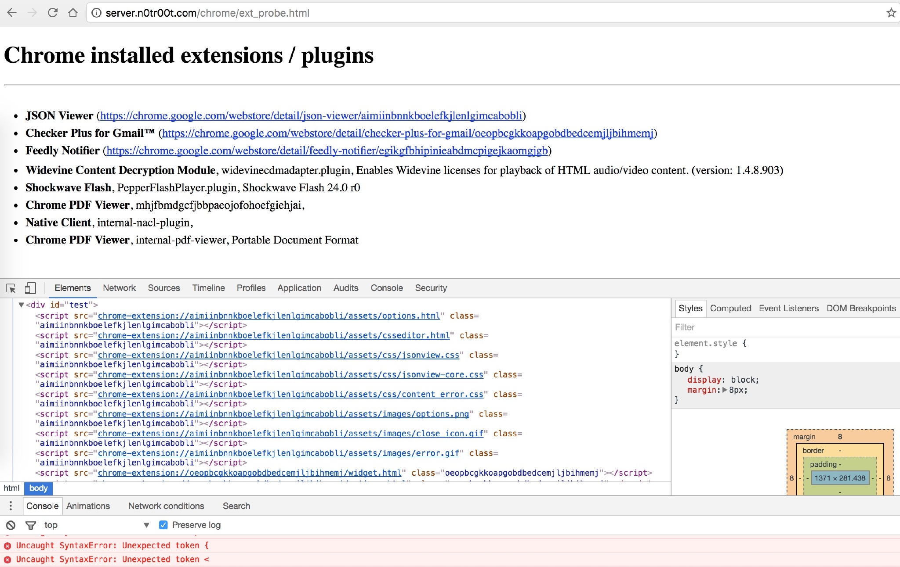Click the error icon beside "Unexpected token {"

click(7, 545)
